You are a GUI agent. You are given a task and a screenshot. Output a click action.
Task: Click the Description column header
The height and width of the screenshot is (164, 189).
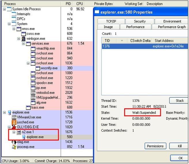pyautogui.click(x=166, y=4)
